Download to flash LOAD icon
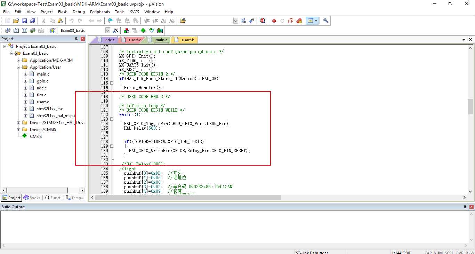This screenshot has height=254, width=475. pyautogui.click(x=52, y=30)
